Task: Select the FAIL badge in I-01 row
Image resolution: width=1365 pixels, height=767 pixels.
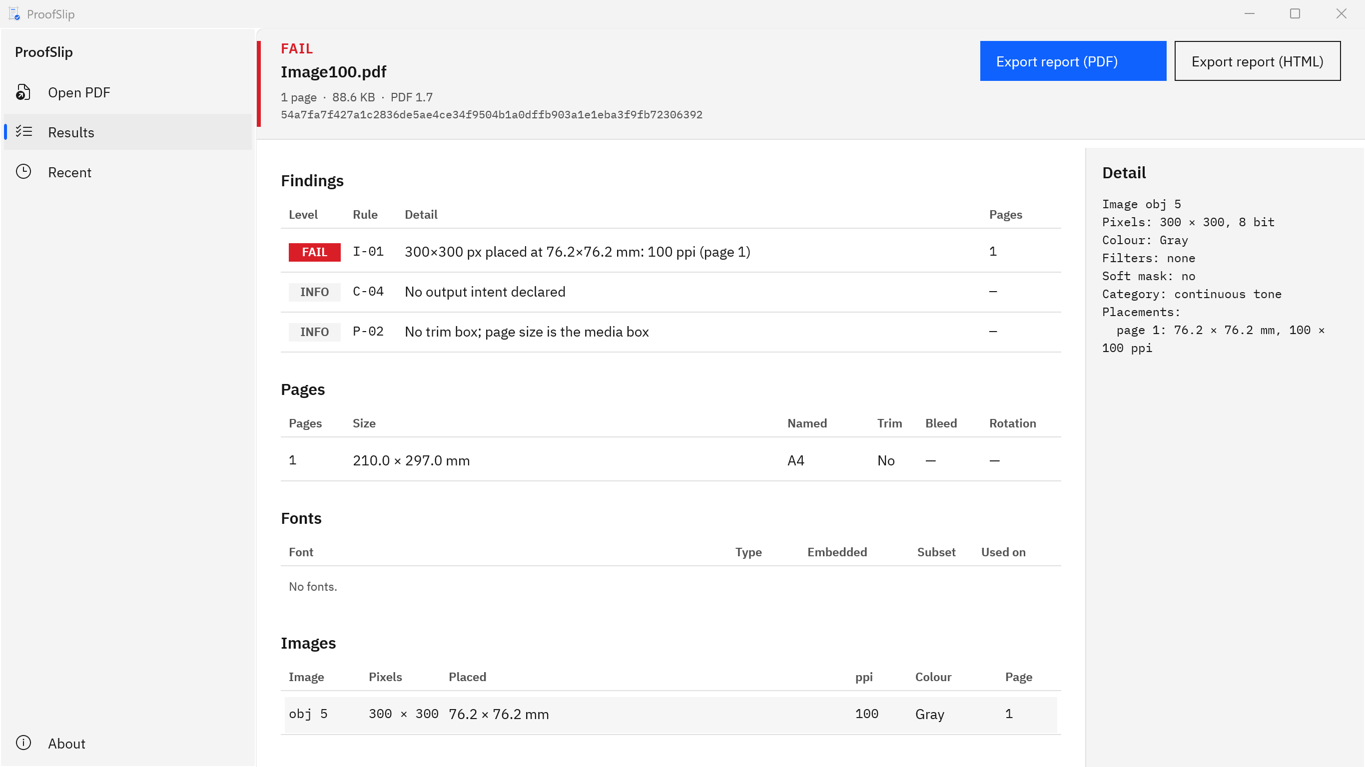Action: pos(314,252)
